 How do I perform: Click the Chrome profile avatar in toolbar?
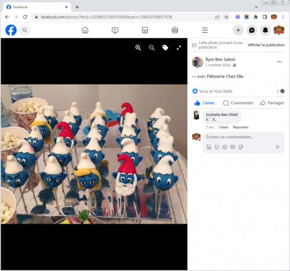tap(274, 17)
